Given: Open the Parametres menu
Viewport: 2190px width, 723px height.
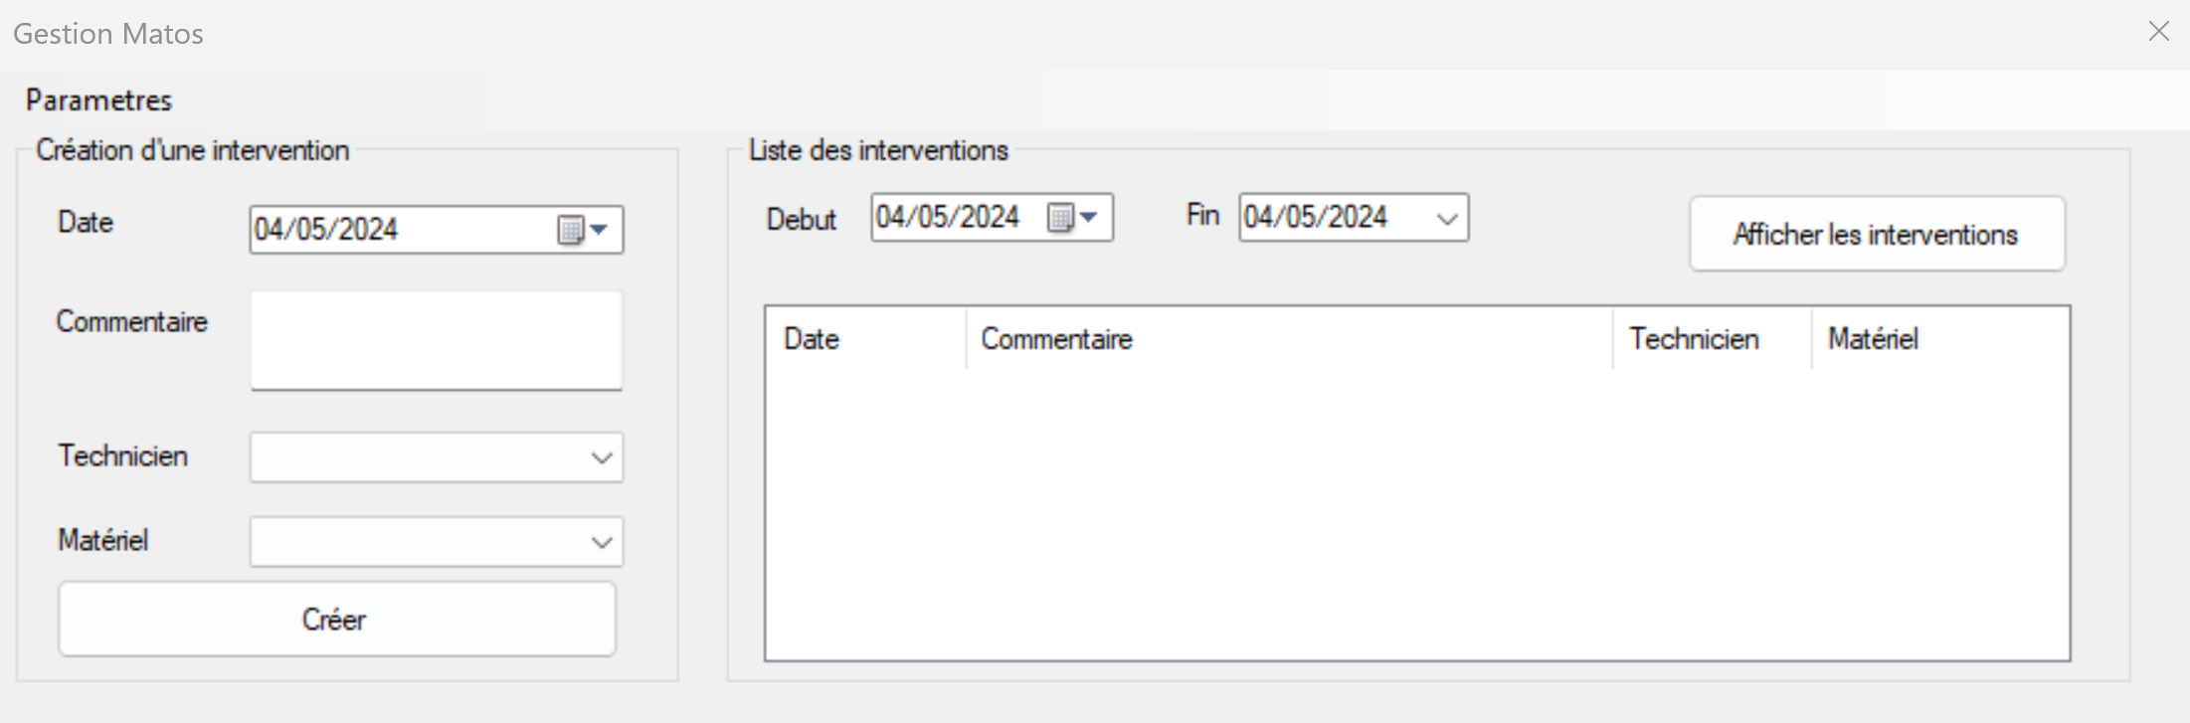Looking at the screenshot, I should (98, 100).
